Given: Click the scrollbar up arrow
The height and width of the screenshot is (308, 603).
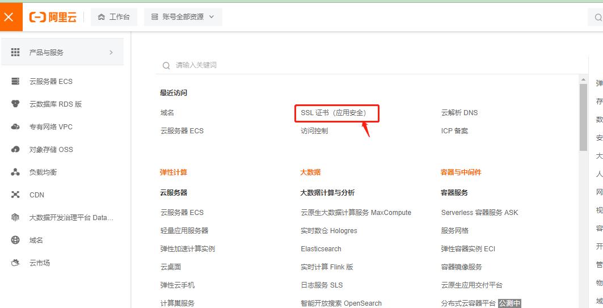Looking at the screenshot, I should coord(583,79).
